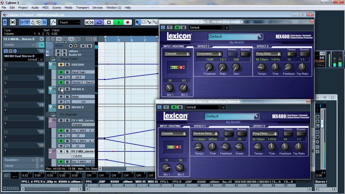Viewport: 345px width, 194px height.
Task: Click the FX Channels folder icon
Action: 53,115
